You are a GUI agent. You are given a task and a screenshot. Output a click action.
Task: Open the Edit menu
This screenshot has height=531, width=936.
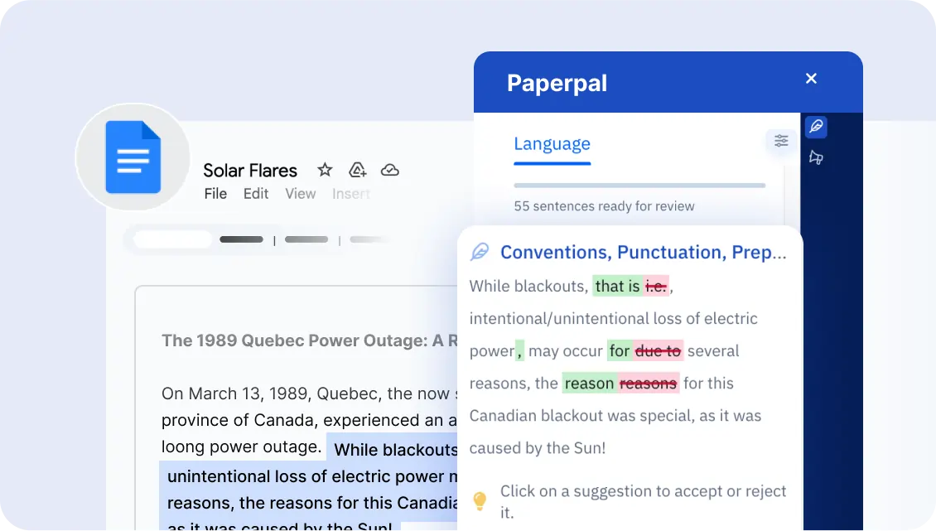click(x=256, y=194)
